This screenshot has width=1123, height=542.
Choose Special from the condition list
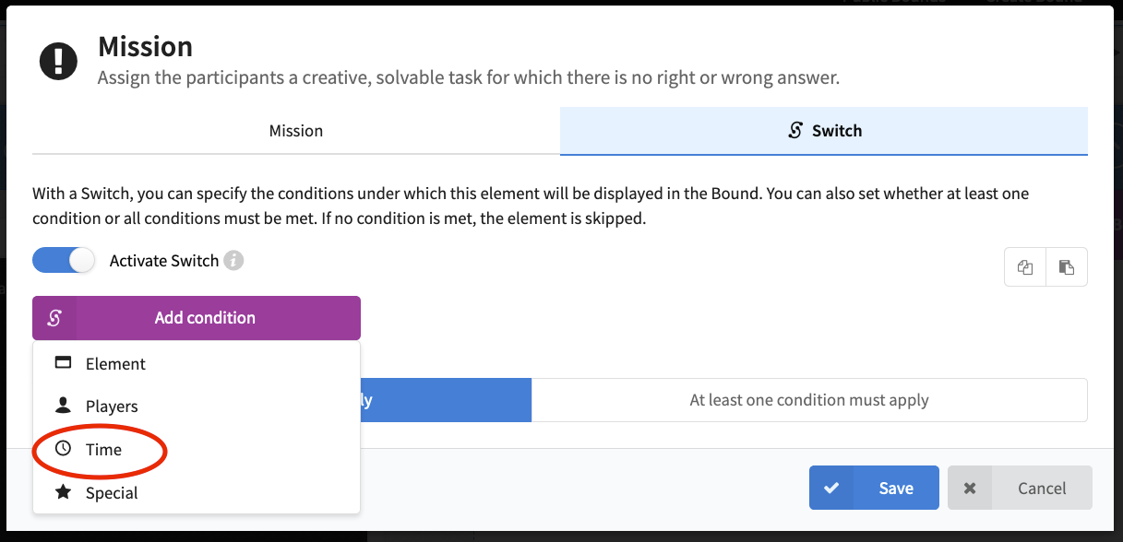196,492
